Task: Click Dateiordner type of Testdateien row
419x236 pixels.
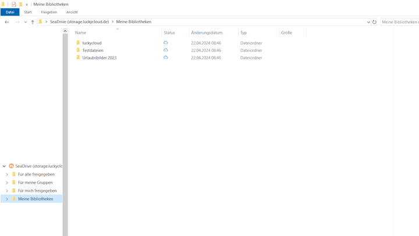Action: 251,50
